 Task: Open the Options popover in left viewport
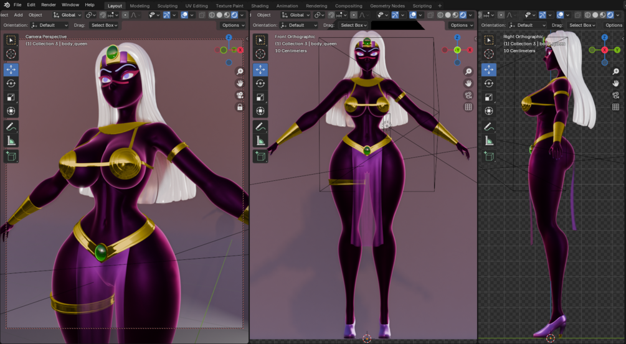(233, 25)
